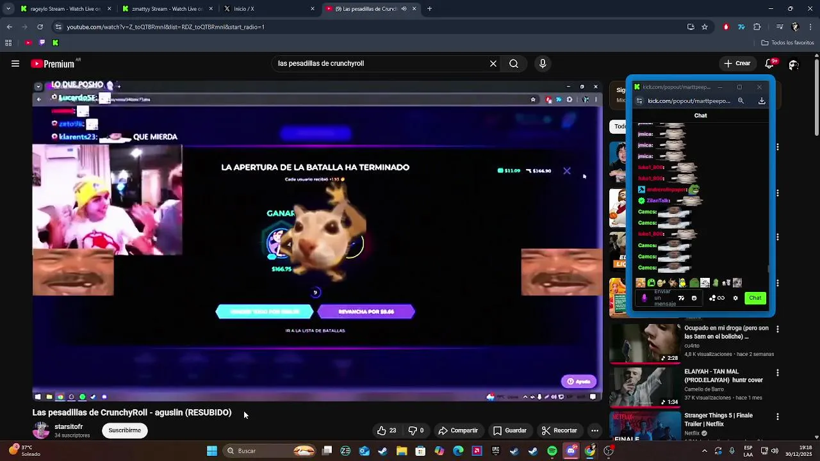Clear the YouTube search text

(493, 63)
